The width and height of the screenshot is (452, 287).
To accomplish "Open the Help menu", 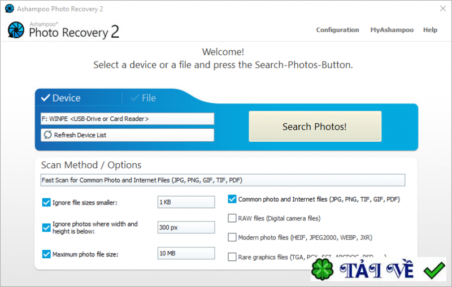I will tap(430, 30).
